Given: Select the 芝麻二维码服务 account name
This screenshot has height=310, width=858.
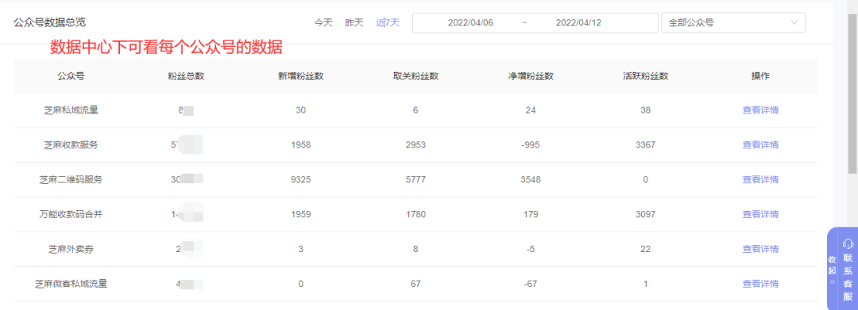Looking at the screenshot, I should (71, 179).
